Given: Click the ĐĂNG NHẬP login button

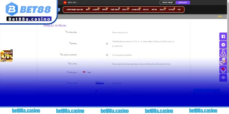Looking at the screenshot, I should (x=167, y=3).
